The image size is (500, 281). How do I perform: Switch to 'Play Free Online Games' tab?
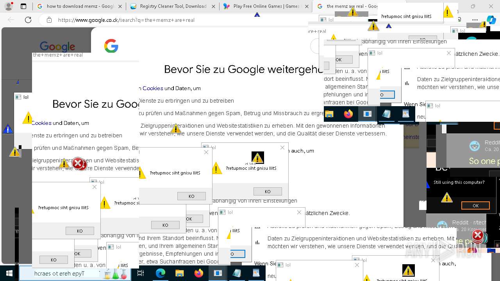(x=266, y=6)
